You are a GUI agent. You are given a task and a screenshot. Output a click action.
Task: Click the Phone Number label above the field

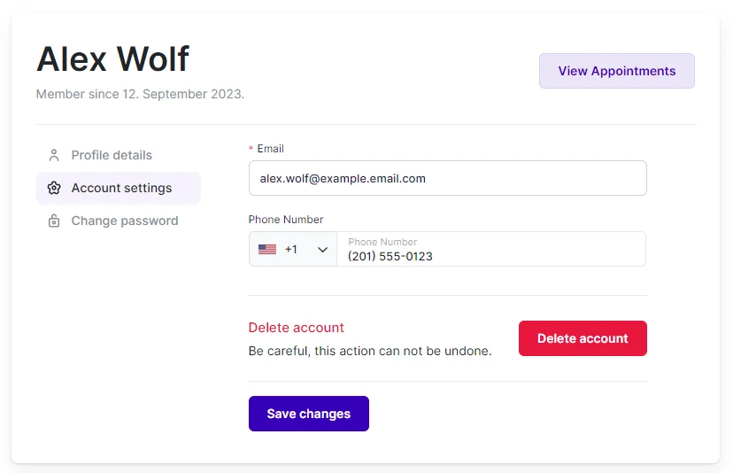point(285,220)
